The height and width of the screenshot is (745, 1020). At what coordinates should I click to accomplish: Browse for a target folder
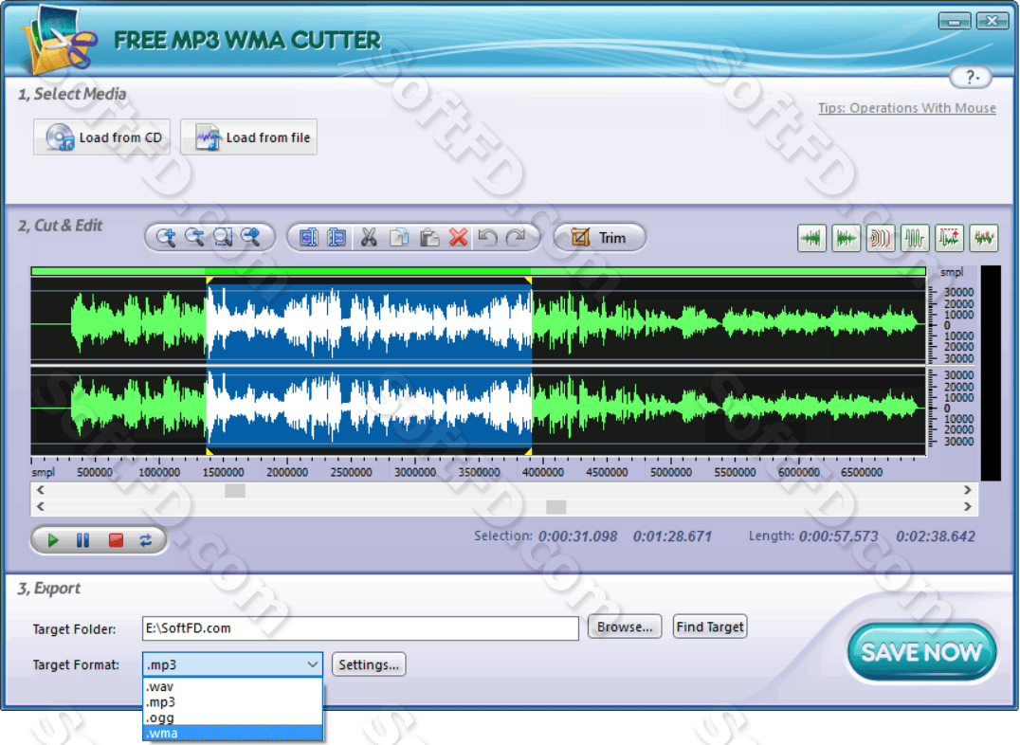click(625, 627)
